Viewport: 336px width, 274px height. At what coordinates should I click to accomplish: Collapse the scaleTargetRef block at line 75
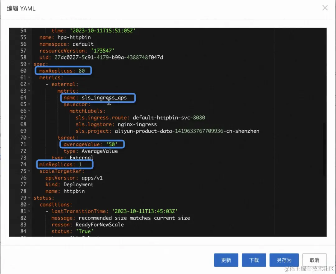29,171
